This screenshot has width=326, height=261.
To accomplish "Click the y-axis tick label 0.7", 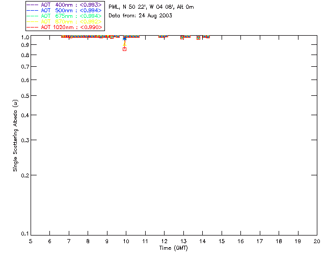I will tap(25, 67).
